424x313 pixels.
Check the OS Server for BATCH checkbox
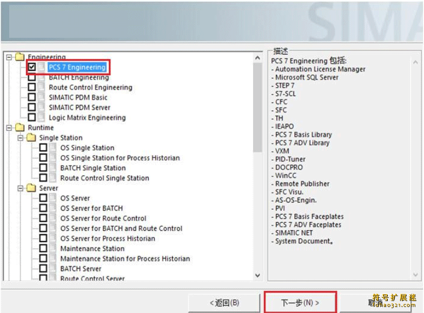pyautogui.click(x=43, y=208)
